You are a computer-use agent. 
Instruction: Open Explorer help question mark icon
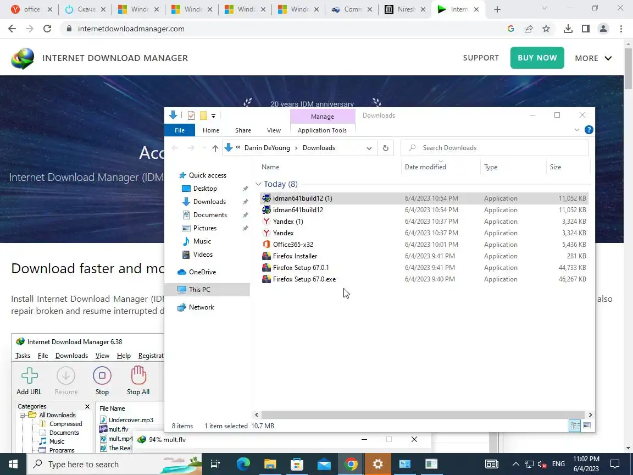[x=589, y=130]
